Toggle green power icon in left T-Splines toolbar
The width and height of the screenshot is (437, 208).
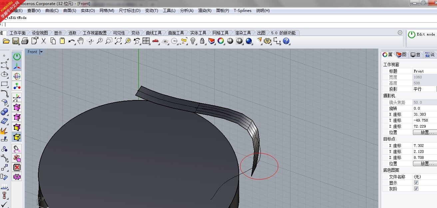(x=17, y=56)
